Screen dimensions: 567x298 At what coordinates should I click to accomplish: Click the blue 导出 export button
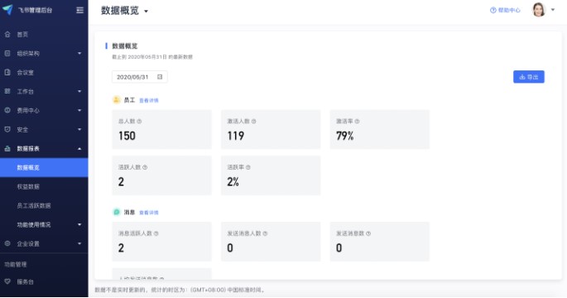pos(529,77)
